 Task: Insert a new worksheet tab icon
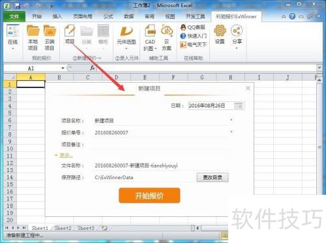[104, 228]
